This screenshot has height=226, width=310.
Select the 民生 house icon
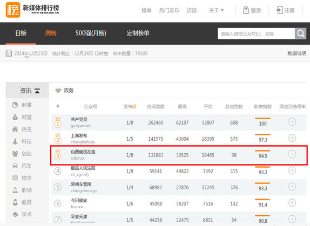[x=15, y=129]
